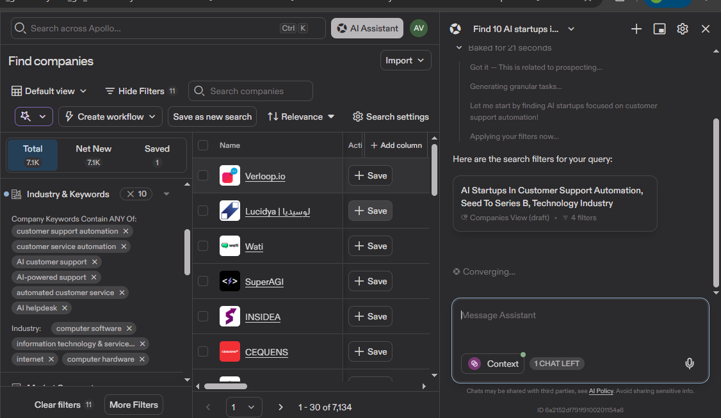This screenshot has height=418, width=721.
Task: Start a new assistant chat with plus icon
Action: pos(636,29)
